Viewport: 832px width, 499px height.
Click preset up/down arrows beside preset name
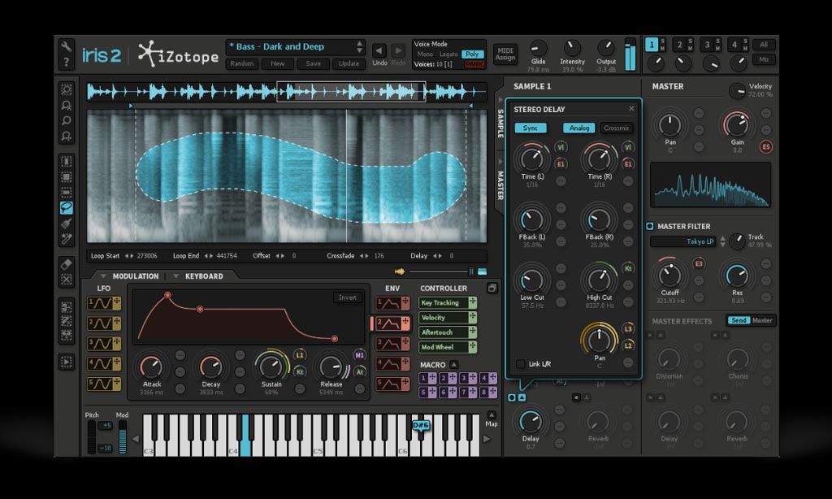coord(360,46)
